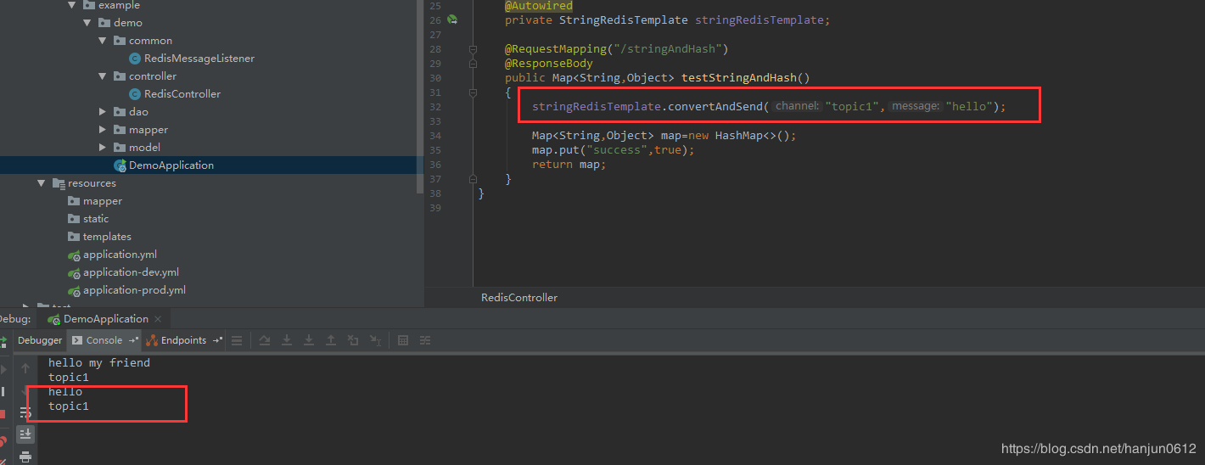Click the Step Into debug icon
The image size is (1205, 465).
(x=287, y=340)
